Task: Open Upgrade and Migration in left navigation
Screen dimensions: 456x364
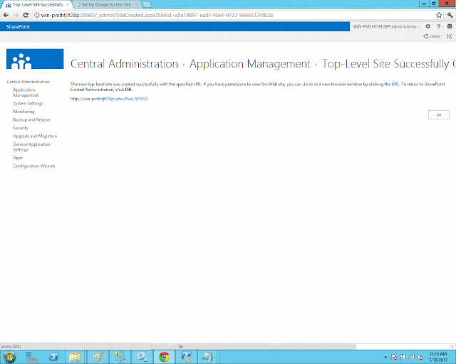Action: click(35, 136)
